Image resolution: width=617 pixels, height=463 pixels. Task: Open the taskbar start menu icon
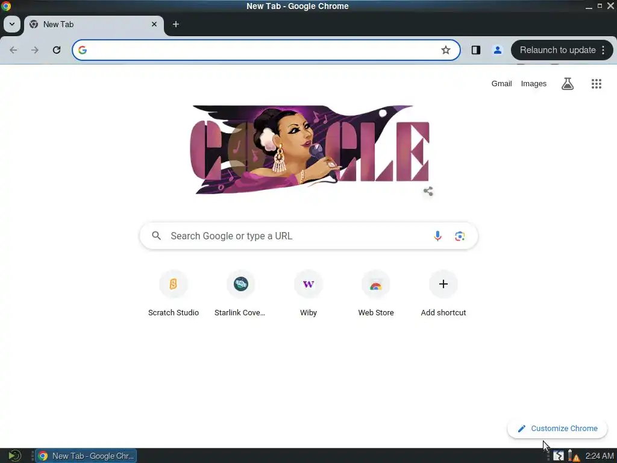tap(14, 456)
